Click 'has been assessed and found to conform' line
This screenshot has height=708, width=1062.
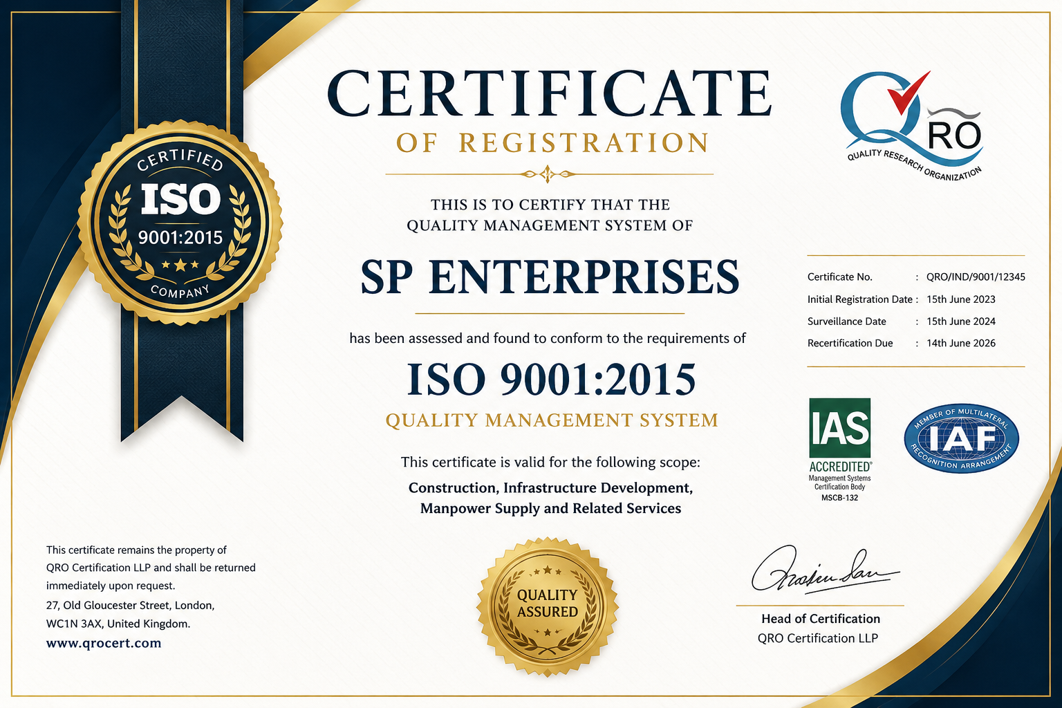point(548,338)
